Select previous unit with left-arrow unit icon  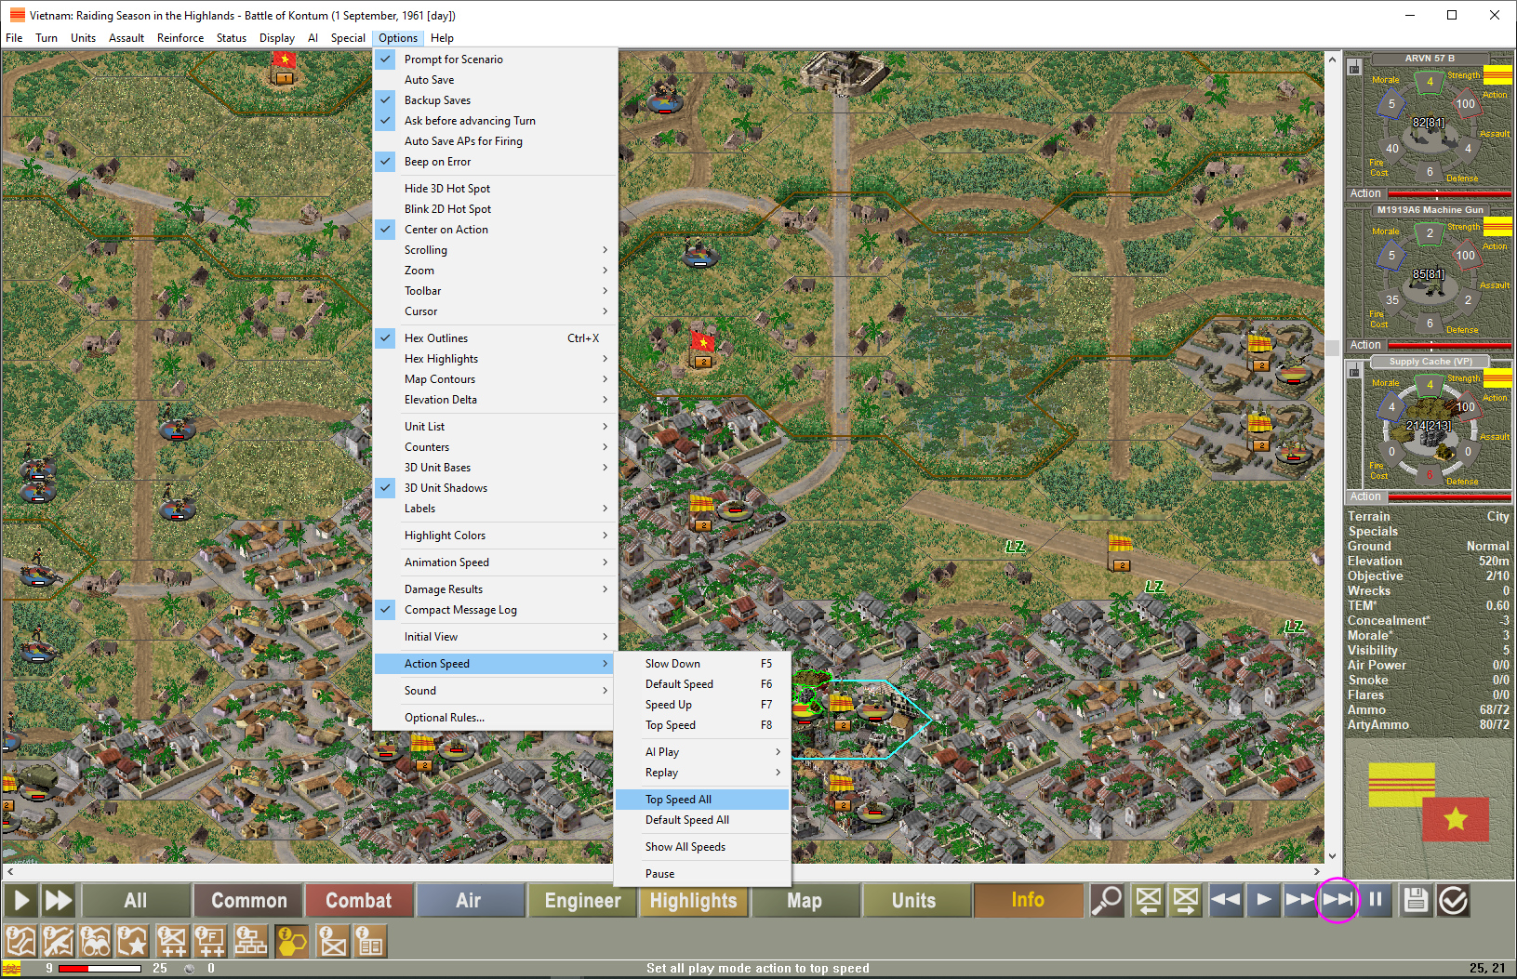[x=1149, y=900]
